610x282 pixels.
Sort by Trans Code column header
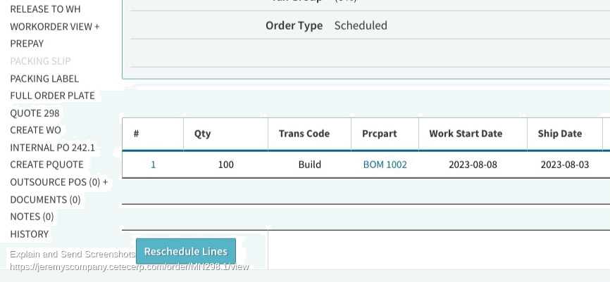coord(304,134)
